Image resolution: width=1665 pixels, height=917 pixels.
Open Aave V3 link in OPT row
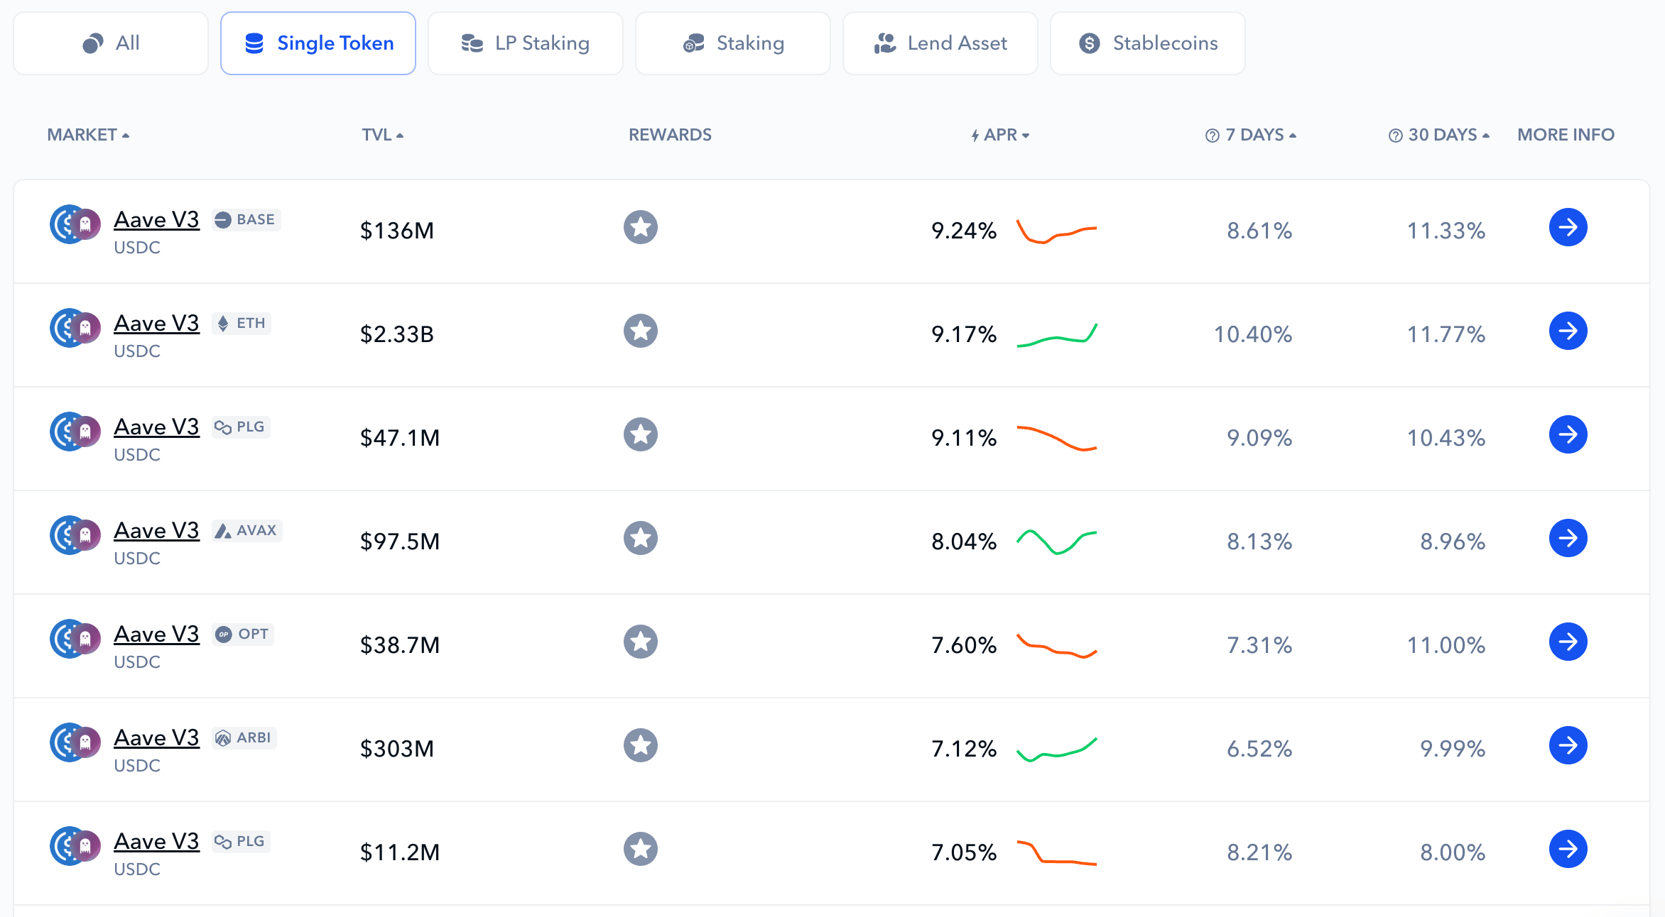pos(156,635)
